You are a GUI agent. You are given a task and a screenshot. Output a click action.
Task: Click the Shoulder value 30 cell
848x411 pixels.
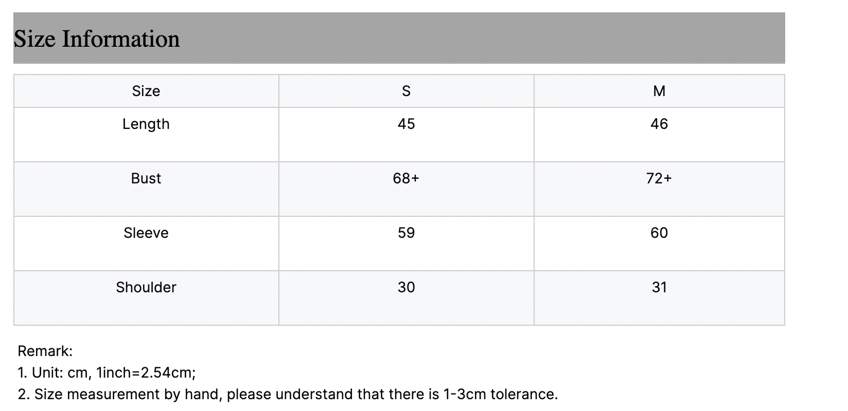406,287
